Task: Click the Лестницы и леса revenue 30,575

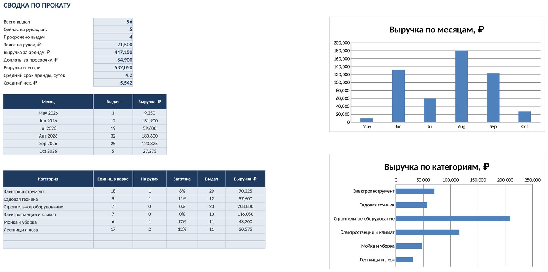Action: pos(245,230)
